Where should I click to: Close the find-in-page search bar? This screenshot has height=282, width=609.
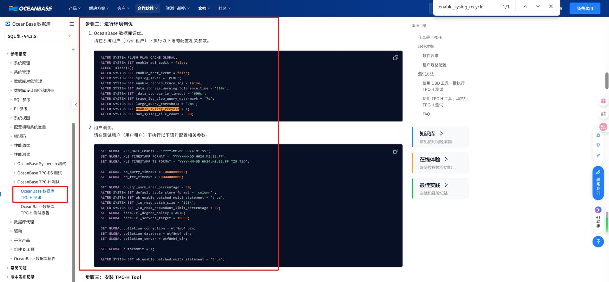click(x=551, y=7)
